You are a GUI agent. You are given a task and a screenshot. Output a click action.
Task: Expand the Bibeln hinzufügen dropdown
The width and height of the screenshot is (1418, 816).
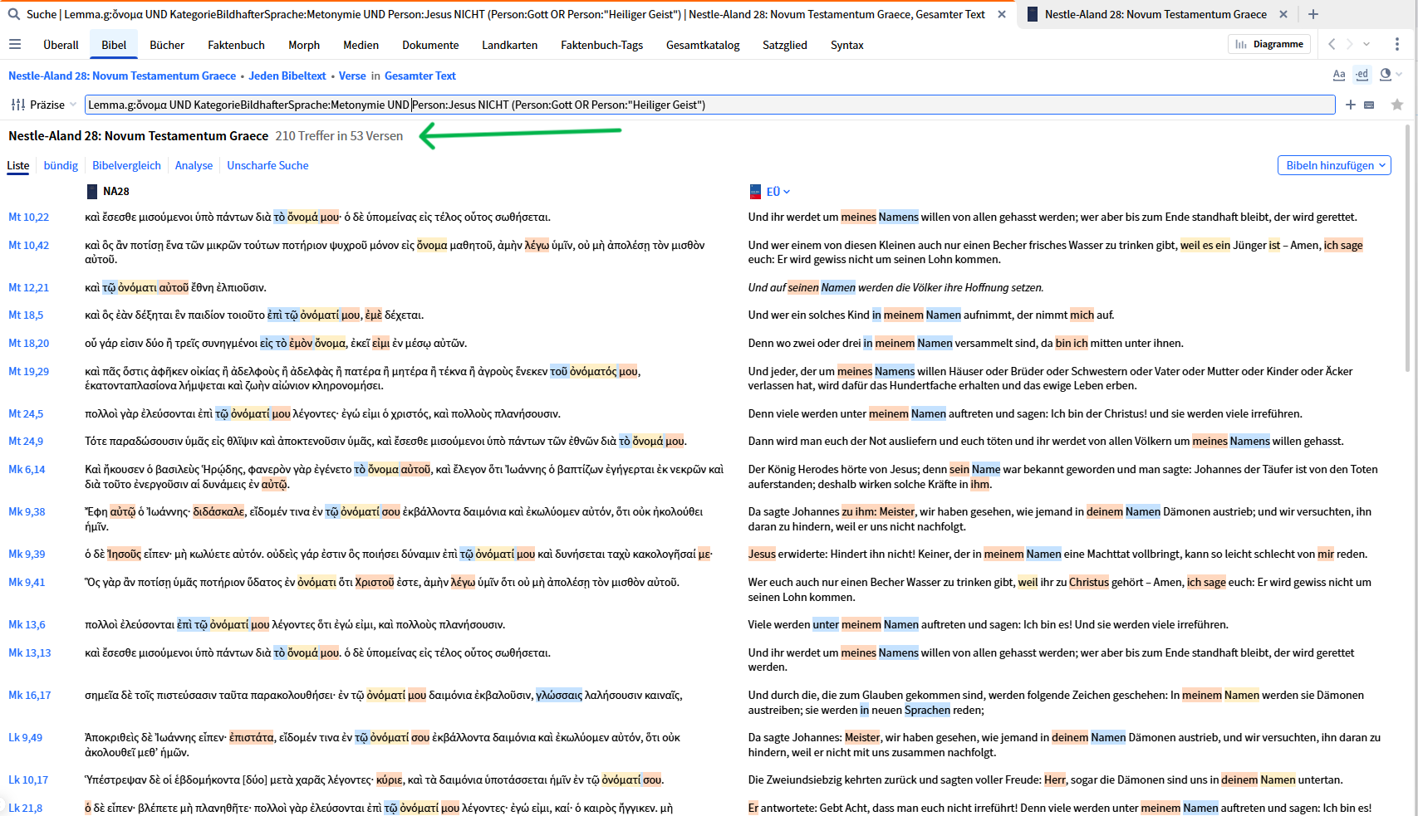[x=1334, y=165]
